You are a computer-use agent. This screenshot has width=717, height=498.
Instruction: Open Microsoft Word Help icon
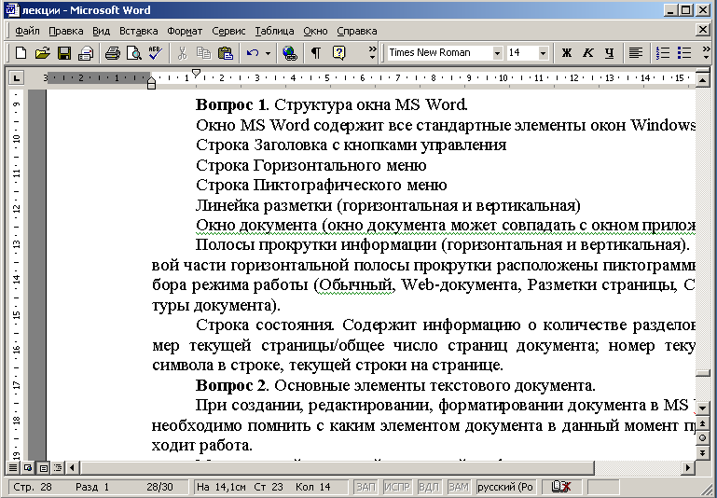coord(338,53)
